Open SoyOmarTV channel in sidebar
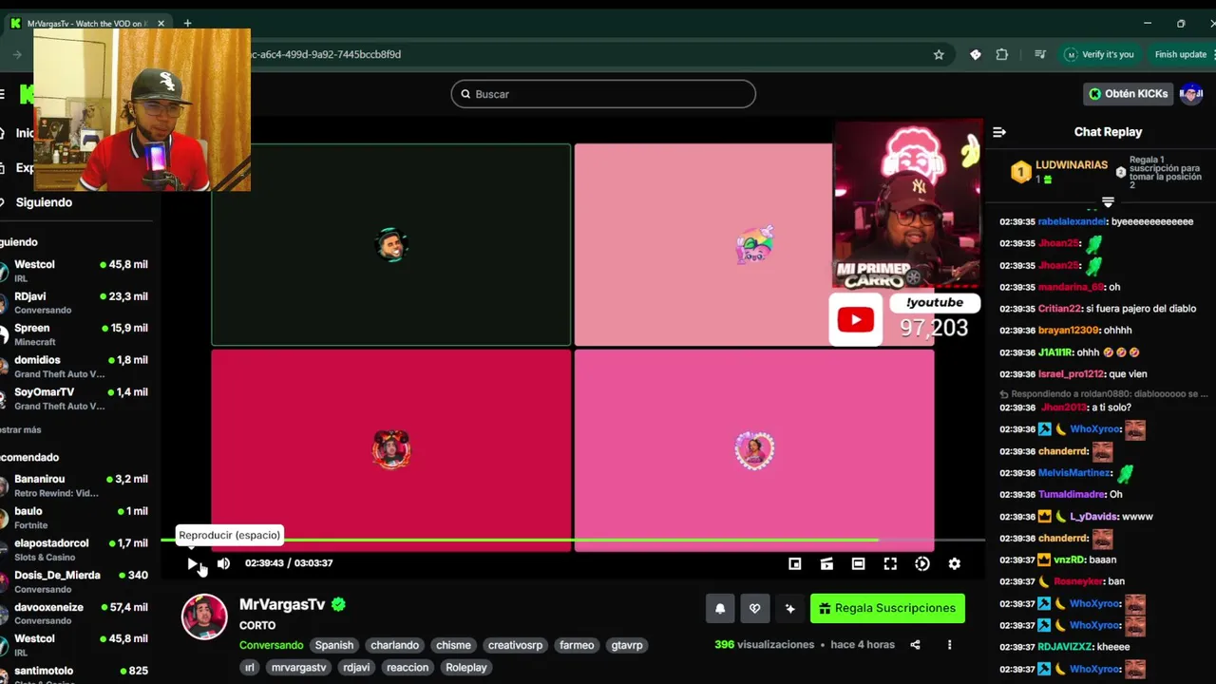Image resolution: width=1216 pixels, height=684 pixels. pyautogui.click(x=76, y=398)
